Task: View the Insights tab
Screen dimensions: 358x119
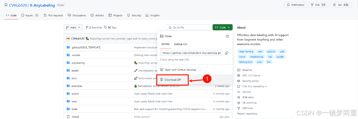Action: tap(153, 15)
